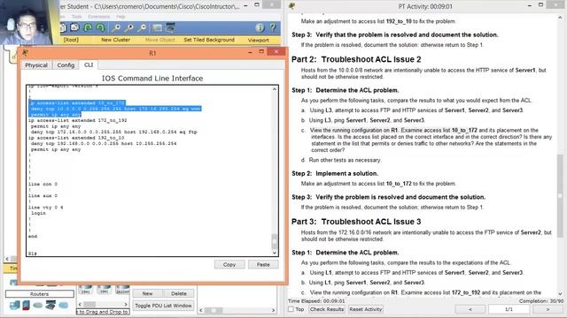Switch to the Config tab in R1
Screen dimensions: 567x318
[x=66, y=64]
